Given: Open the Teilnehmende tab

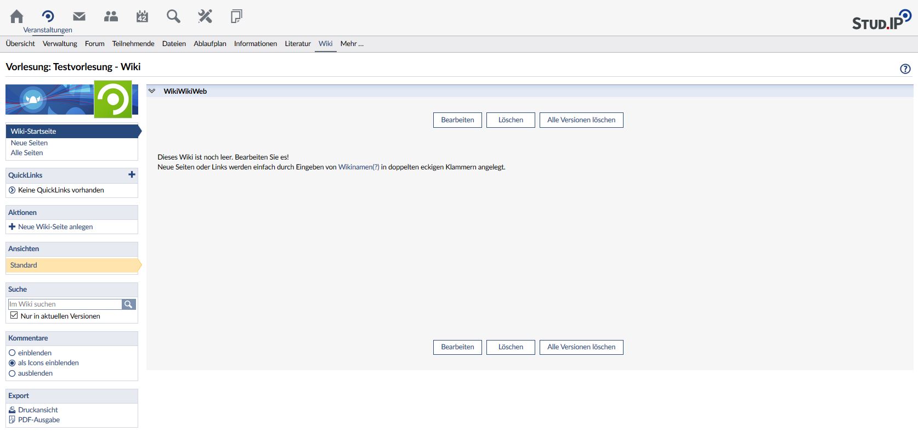Looking at the screenshot, I should coord(133,44).
